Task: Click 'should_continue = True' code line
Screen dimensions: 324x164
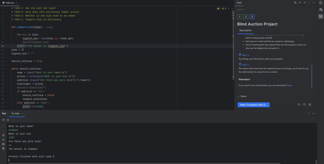Action: pos(27,61)
